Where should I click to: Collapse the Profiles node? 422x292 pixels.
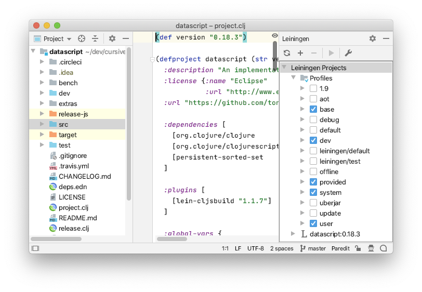(x=294, y=77)
